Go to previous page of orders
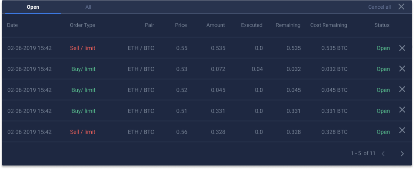 coord(383,153)
